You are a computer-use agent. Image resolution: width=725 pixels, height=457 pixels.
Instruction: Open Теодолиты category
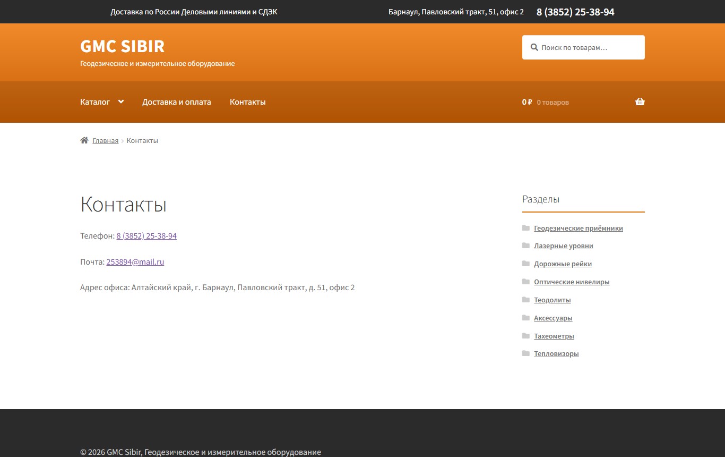coord(553,300)
